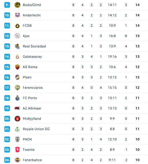Viewport: 148px width, 164px height.
Task: Click the Bodo/Glimt club crest
Action: point(17,5)
